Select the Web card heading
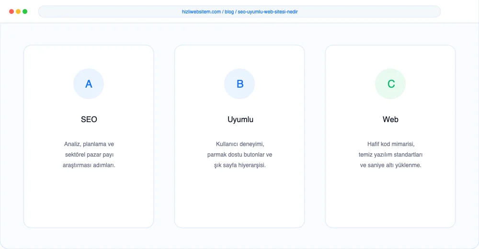Image resolution: width=479 pixels, height=249 pixels. (390, 119)
